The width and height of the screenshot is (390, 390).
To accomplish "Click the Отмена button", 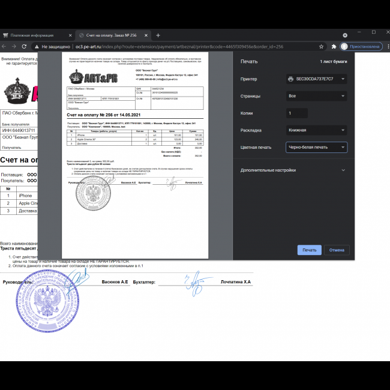I will 337,250.
